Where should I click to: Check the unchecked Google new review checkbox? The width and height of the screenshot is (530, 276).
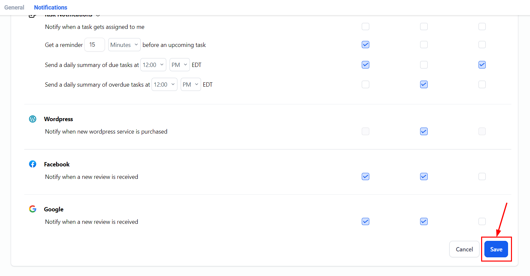(482, 222)
